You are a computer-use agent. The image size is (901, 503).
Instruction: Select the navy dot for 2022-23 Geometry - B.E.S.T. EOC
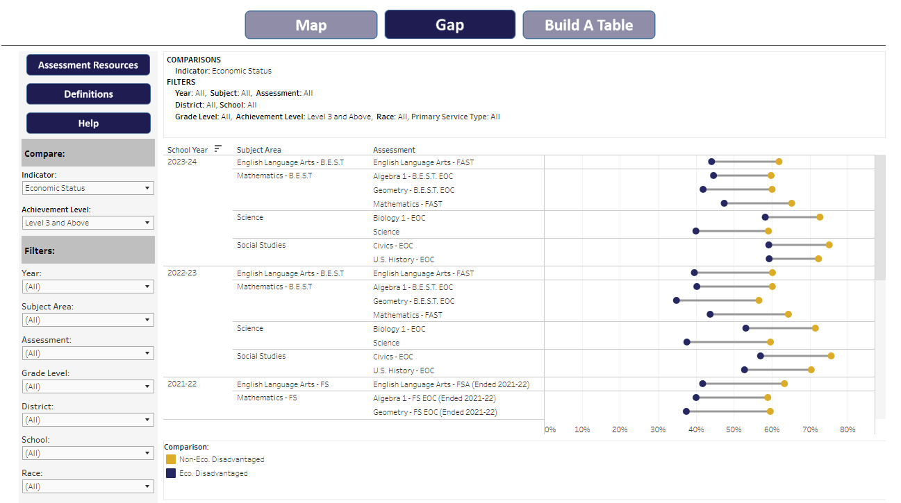click(676, 300)
